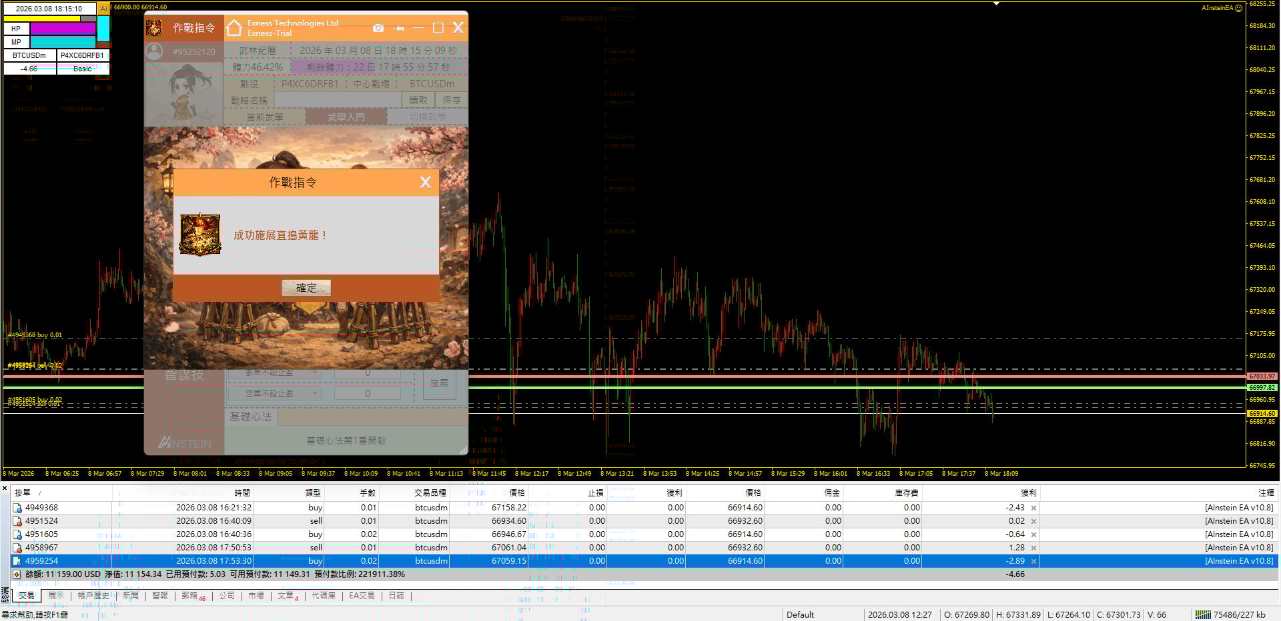Close the 作戰指令 success dialog

pos(425,183)
